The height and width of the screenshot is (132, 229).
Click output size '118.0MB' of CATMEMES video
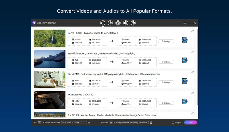tap(145, 83)
